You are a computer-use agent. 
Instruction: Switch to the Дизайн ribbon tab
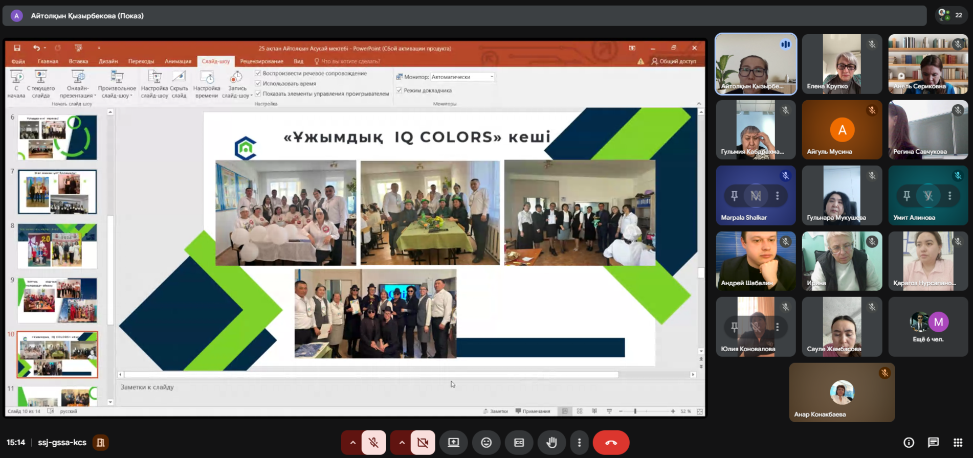coord(108,61)
